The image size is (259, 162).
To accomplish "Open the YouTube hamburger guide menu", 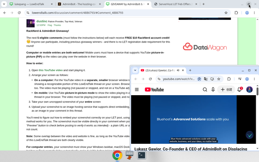I will tap(137, 90).
